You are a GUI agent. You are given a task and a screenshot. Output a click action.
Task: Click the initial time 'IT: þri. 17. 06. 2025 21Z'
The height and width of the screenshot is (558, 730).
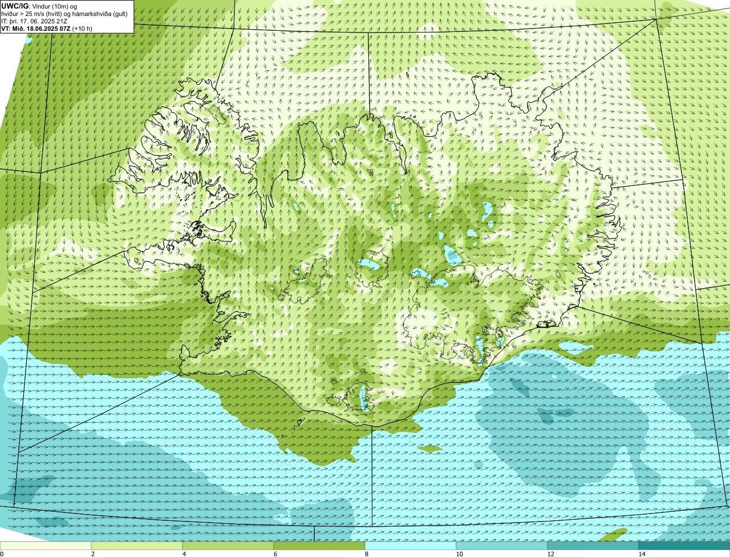pos(35,21)
